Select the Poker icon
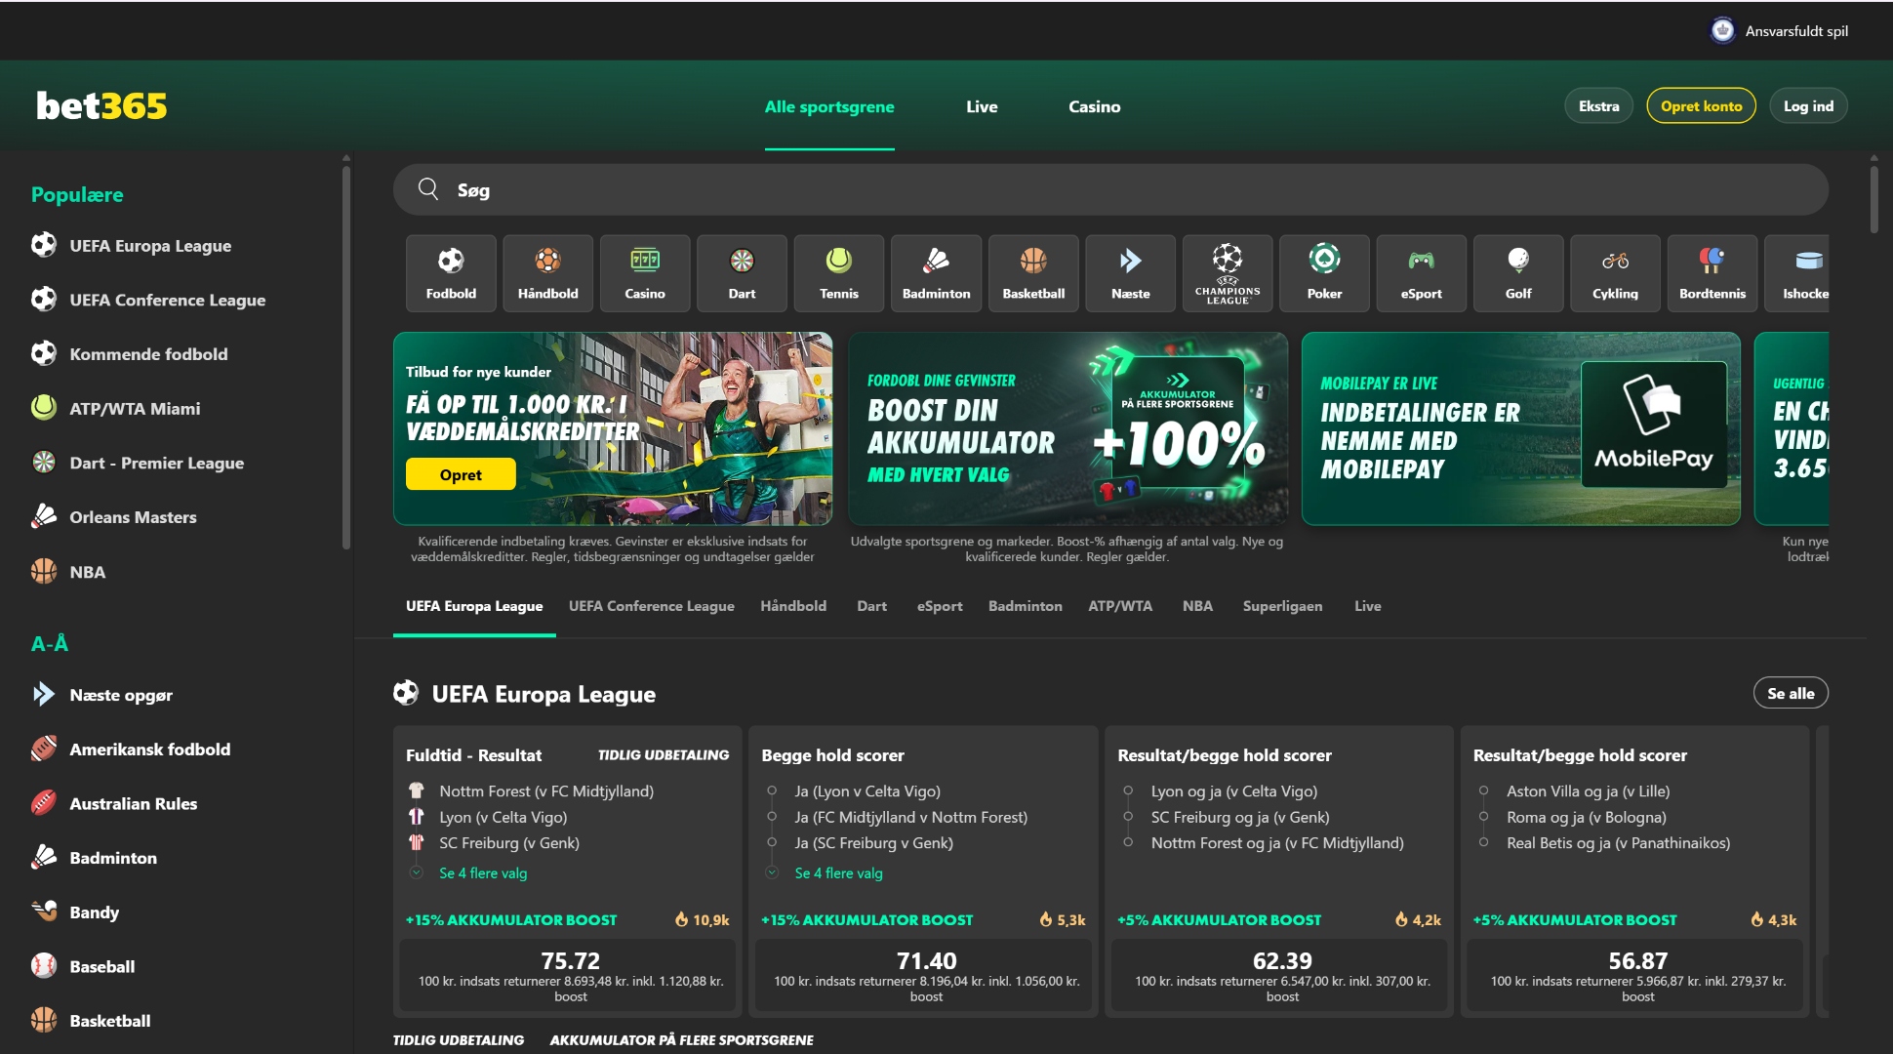This screenshot has height=1054, width=1893. coord(1323,273)
